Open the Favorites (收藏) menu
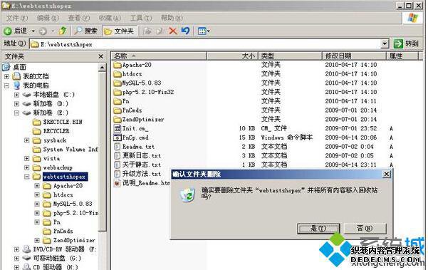 pyautogui.click(x=110, y=18)
